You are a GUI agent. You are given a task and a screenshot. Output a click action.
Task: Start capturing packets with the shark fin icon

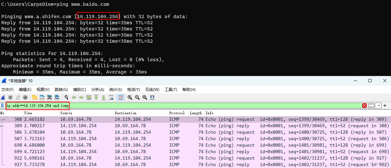click(3, 97)
